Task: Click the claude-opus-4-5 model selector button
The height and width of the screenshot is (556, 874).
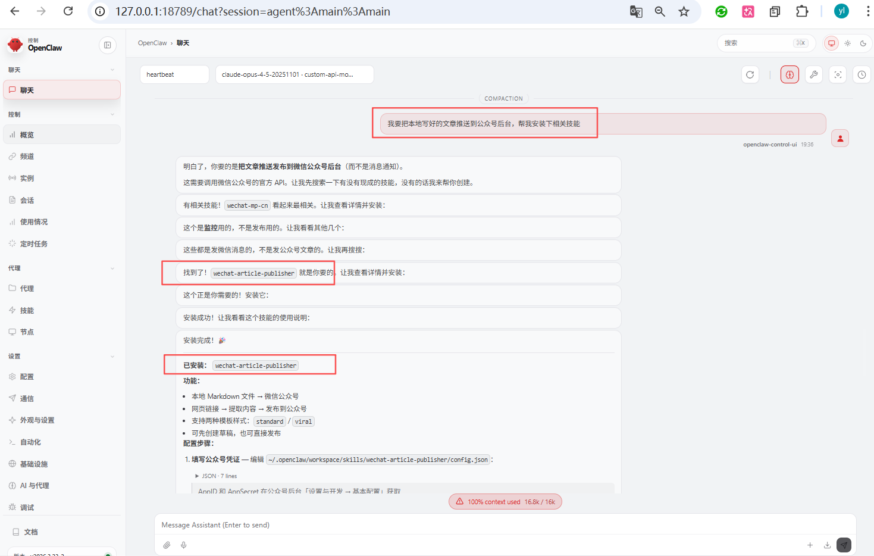Action: (295, 74)
